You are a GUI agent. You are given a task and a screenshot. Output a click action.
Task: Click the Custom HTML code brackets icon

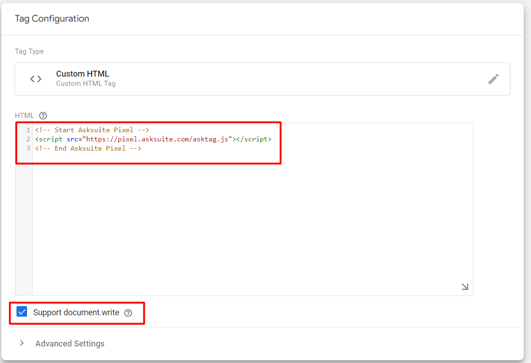point(36,79)
